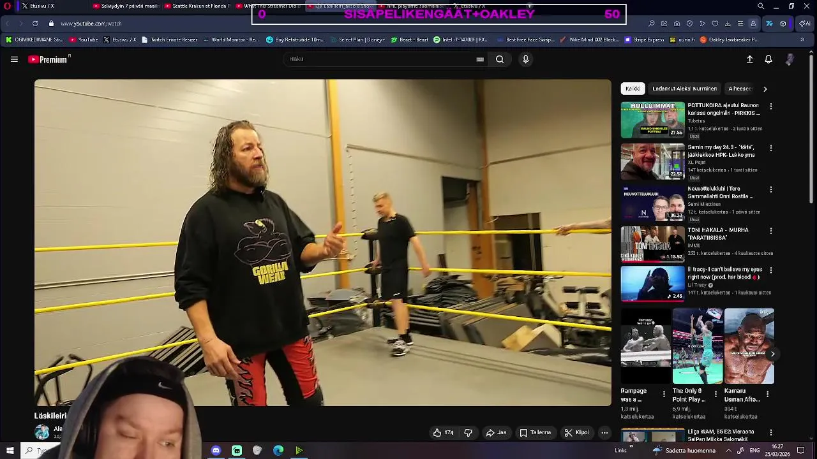817x459 pixels.
Task: Open the POTTUKOIRA video thumbnail
Action: (x=652, y=119)
